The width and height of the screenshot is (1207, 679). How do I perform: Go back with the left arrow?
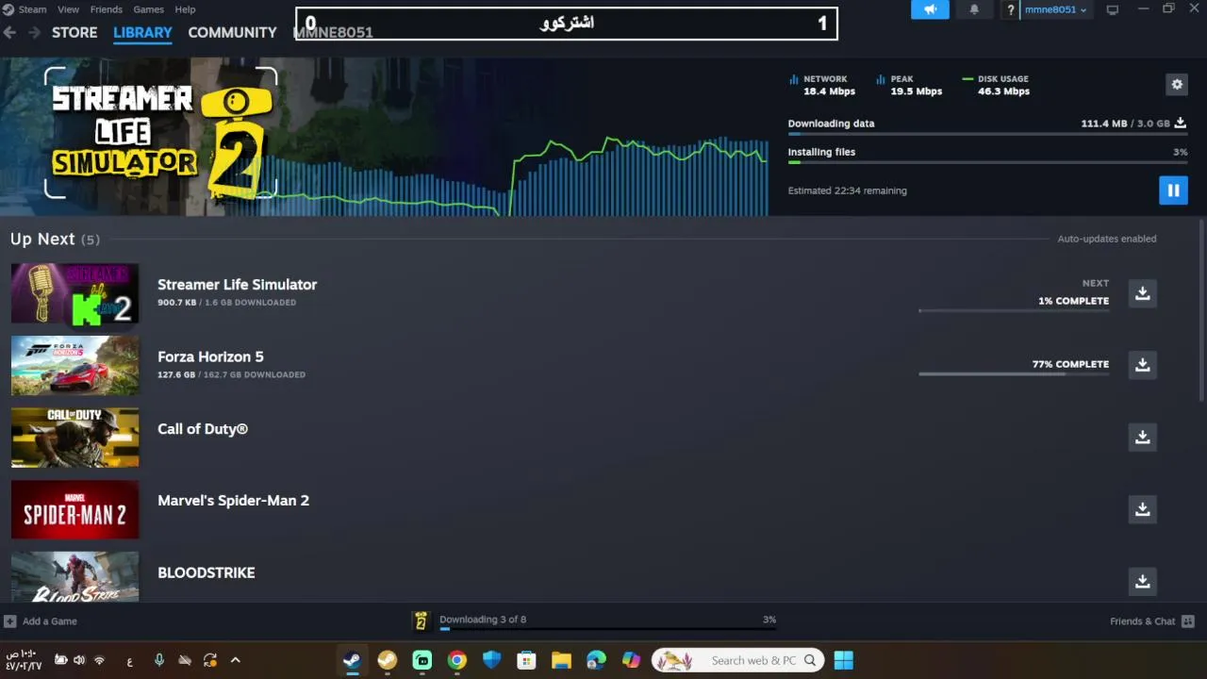pos(9,32)
